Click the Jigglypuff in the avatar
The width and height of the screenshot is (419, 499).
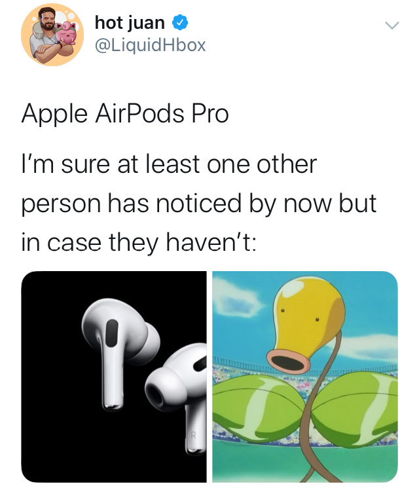[x=67, y=33]
